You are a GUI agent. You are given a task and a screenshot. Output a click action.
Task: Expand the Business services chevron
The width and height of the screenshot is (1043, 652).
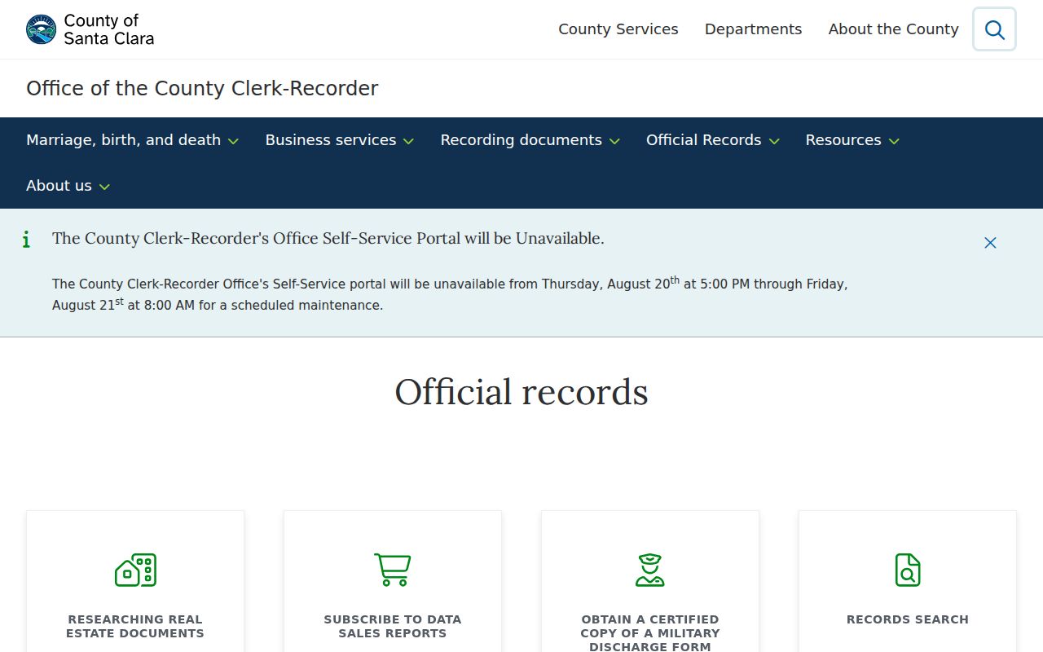click(408, 141)
